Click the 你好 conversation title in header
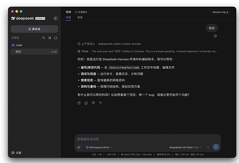The height and width of the screenshot is (163, 239). 69,12
